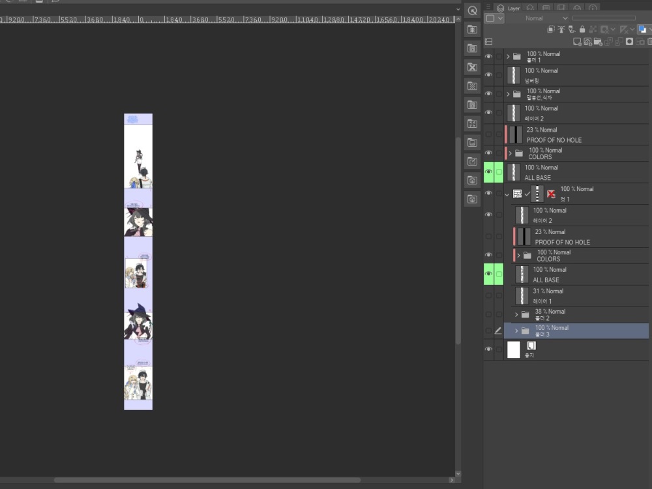Click Apply Mask to Layer icon

click(640, 42)
